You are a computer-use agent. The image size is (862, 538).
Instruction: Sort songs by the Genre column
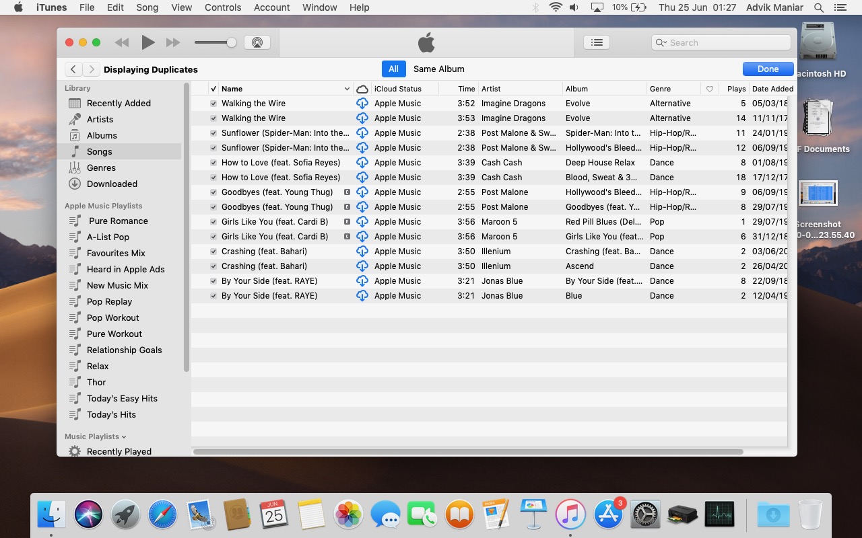click(660, 89)
